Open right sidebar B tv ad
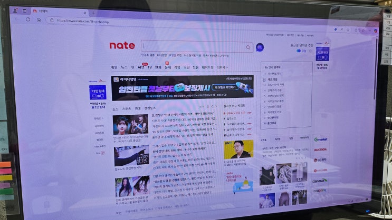Image resolution: width=392 pixels, height=220 pixels. coord(322,56)
